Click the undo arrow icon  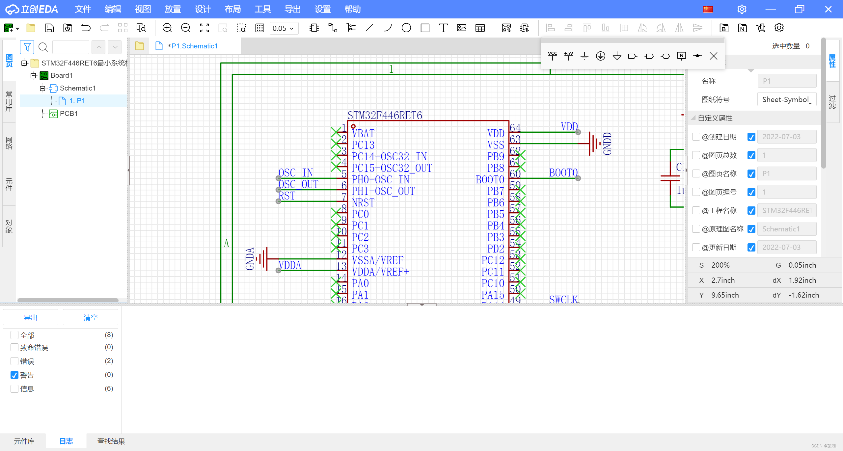(x=86, y=28)
